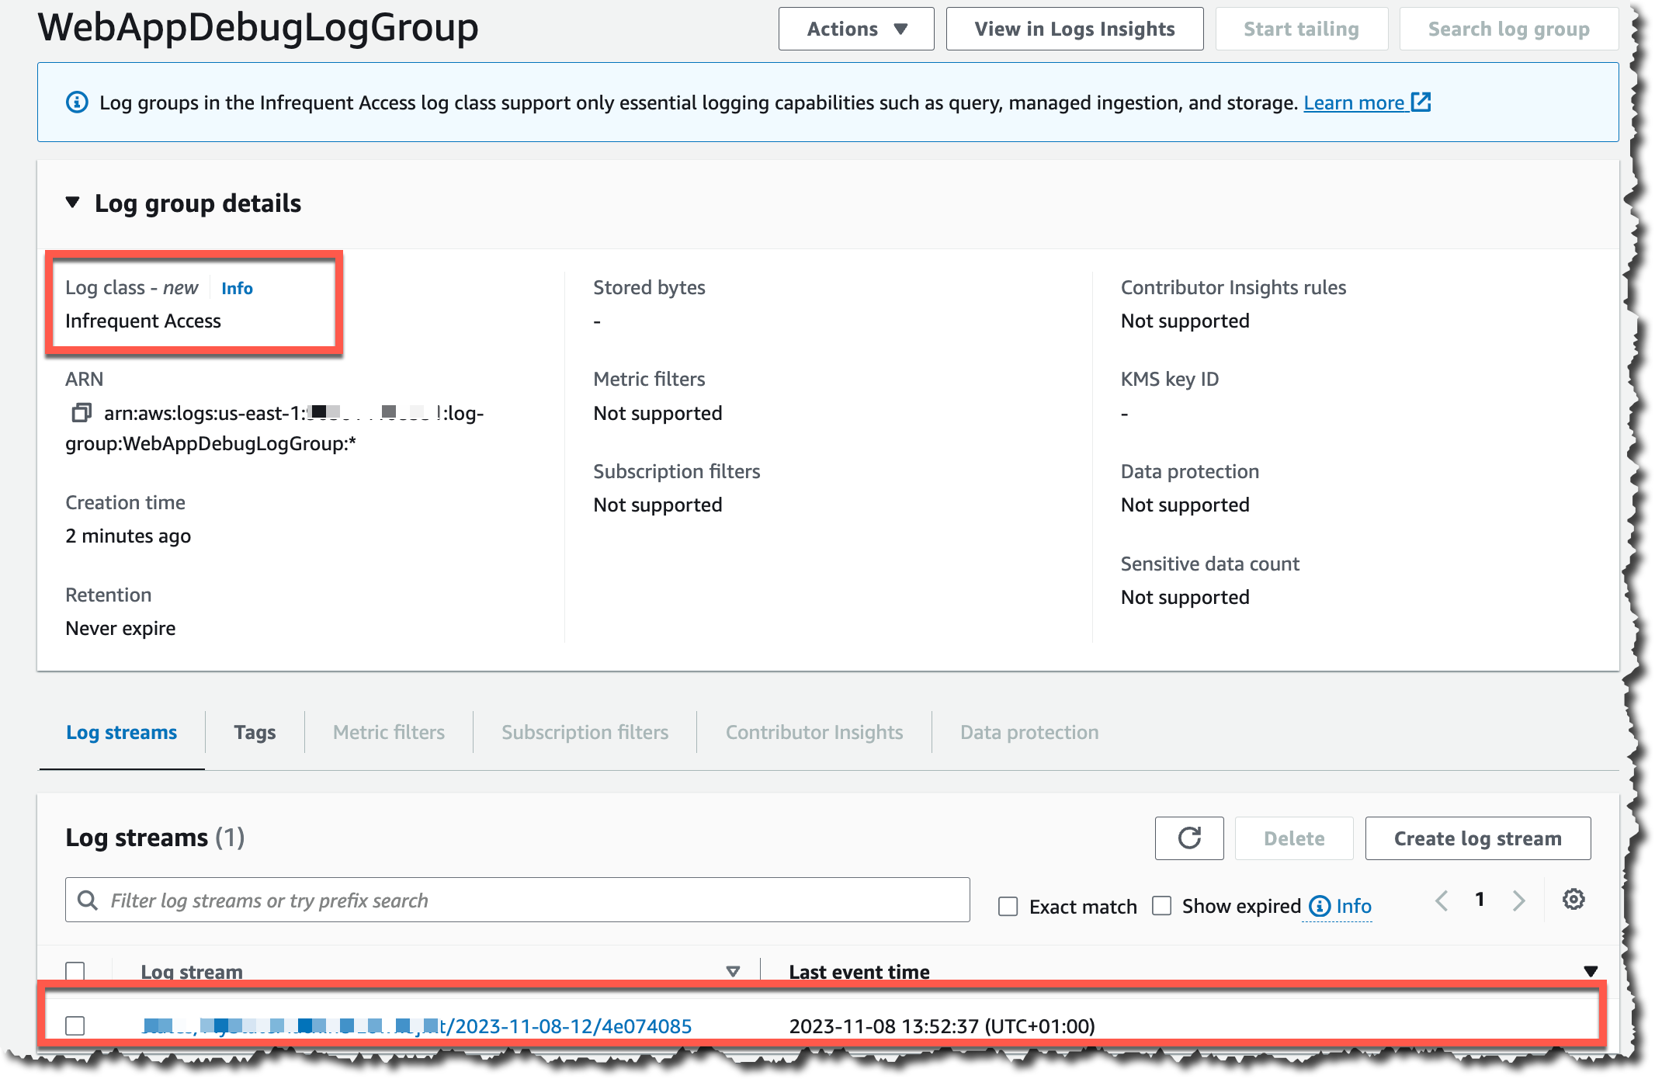This screenshot has width=1655, height=1079.
Task: Click the refresh log streams icon
Action: 1188,838
